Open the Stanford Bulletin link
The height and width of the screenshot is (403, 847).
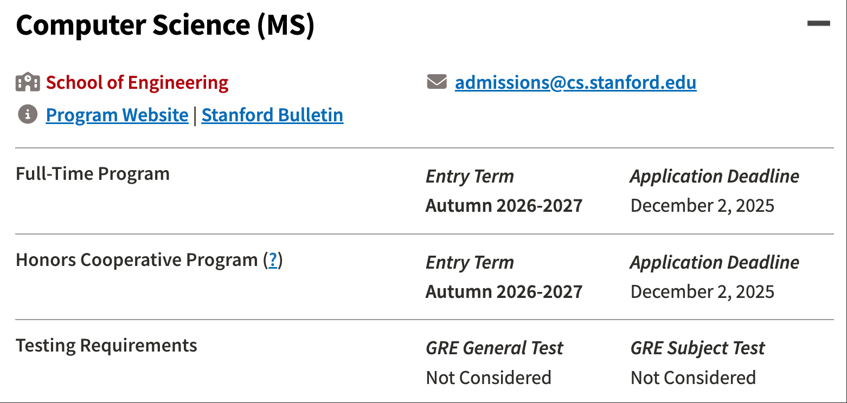click(272, 115)
